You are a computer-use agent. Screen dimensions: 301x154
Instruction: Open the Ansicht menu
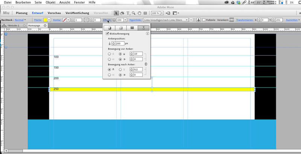[65, 3]
